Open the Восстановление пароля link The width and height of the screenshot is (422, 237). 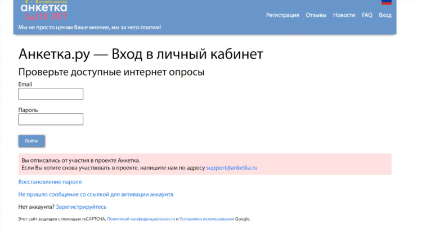click(50, 182)
